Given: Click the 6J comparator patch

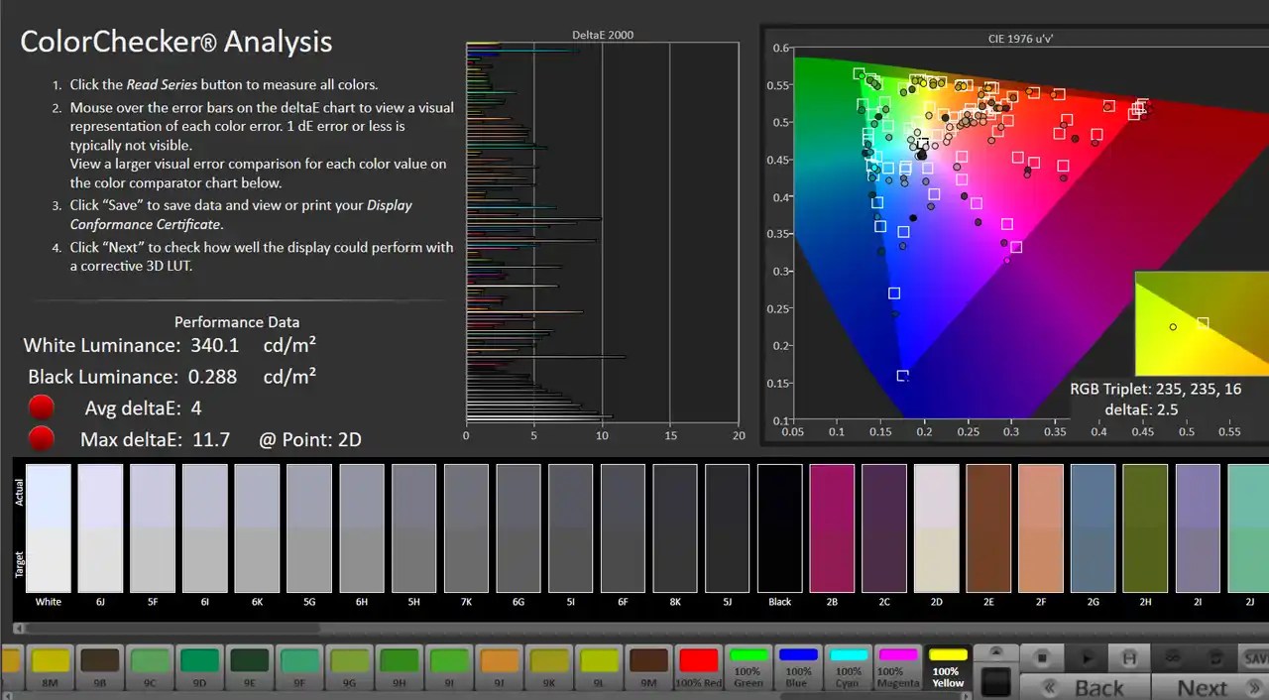Looking at the screenshot, I should pyautogui.click(x=100, y=528).
